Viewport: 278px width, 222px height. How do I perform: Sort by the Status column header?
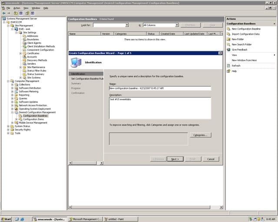click(153, 34)
